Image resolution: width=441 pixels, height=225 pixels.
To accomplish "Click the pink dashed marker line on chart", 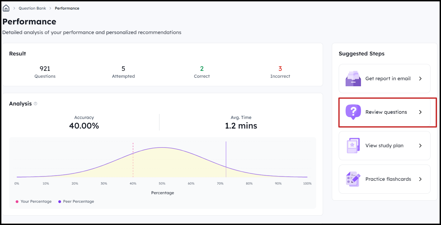I will [x=133, y=160].
